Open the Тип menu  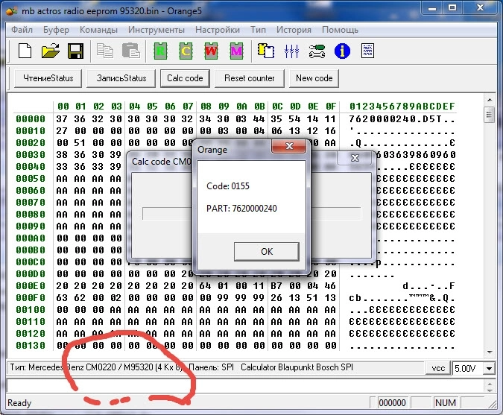pos(259,30)
